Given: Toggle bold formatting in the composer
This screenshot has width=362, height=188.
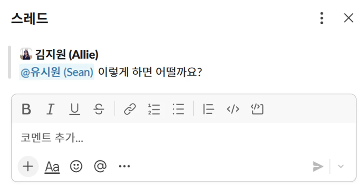Looking at the screenshot, I should (26, 110).
